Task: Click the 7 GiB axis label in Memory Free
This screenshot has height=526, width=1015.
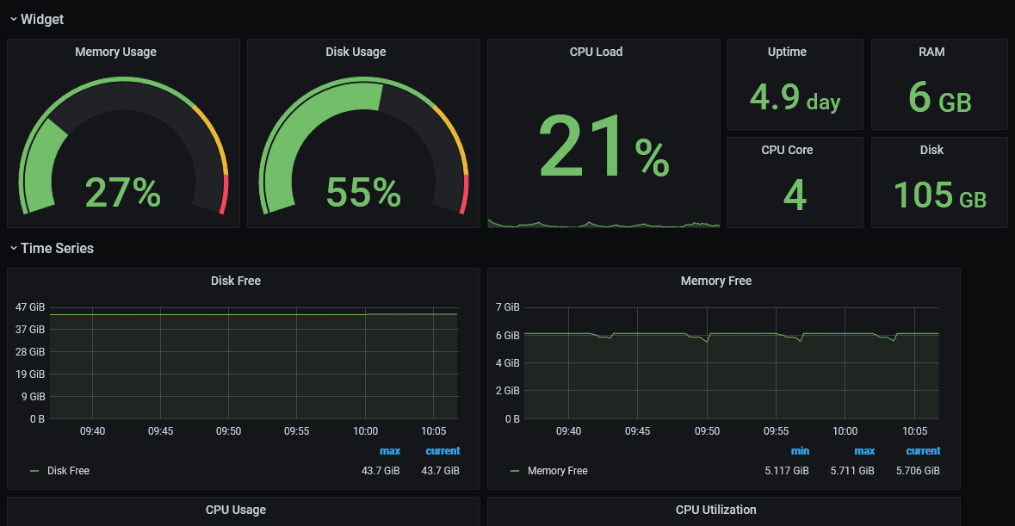Action: [508, 307]
